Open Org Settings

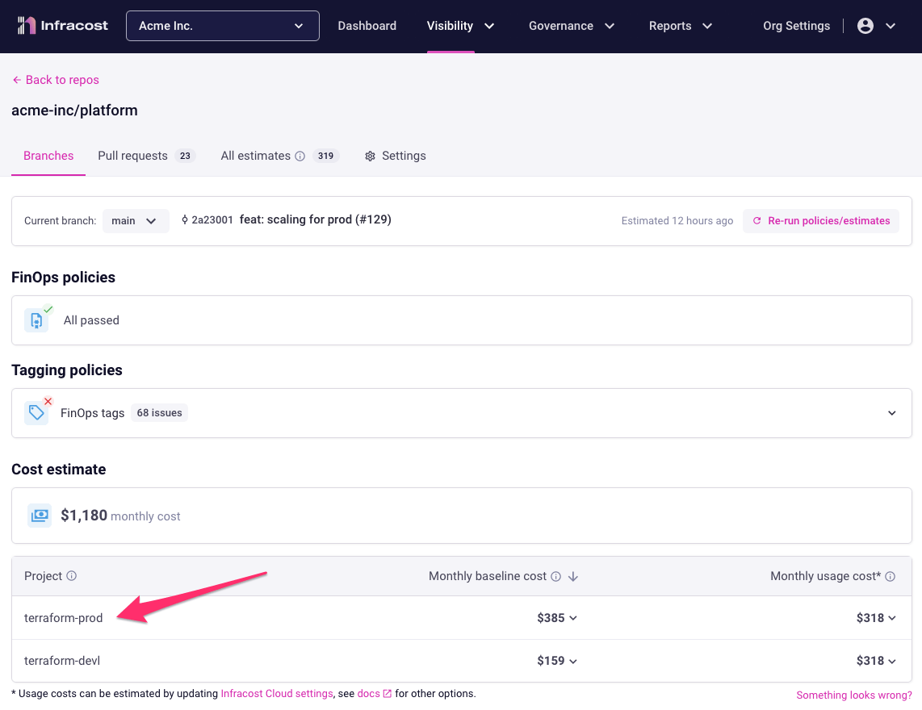796,26
